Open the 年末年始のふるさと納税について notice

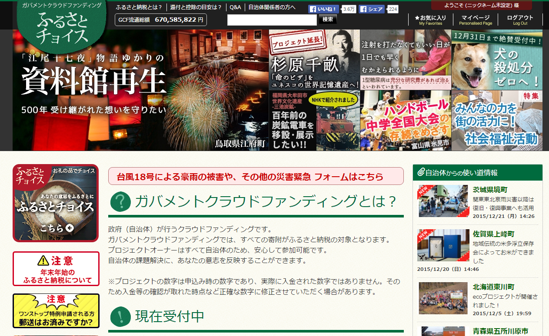coord(56,269)
